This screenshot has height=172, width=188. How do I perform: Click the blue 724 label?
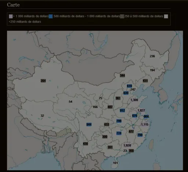pos(119,133)
